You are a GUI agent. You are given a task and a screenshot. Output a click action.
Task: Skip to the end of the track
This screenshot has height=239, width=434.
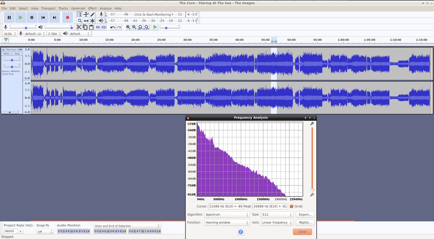pos(54,17)
